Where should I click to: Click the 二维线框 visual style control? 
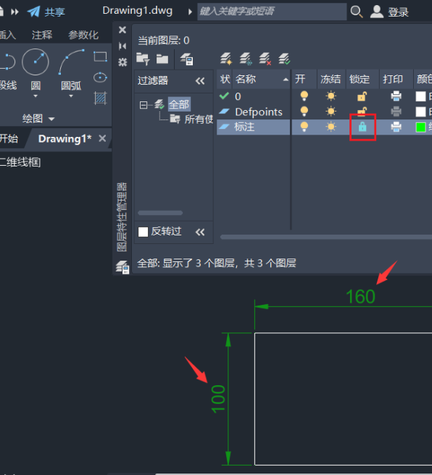tap(20, 162)
